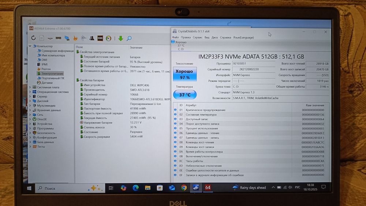366x206 pixels.
Task: Open Outlook from the taskbar
Action: tap(172, 188)
